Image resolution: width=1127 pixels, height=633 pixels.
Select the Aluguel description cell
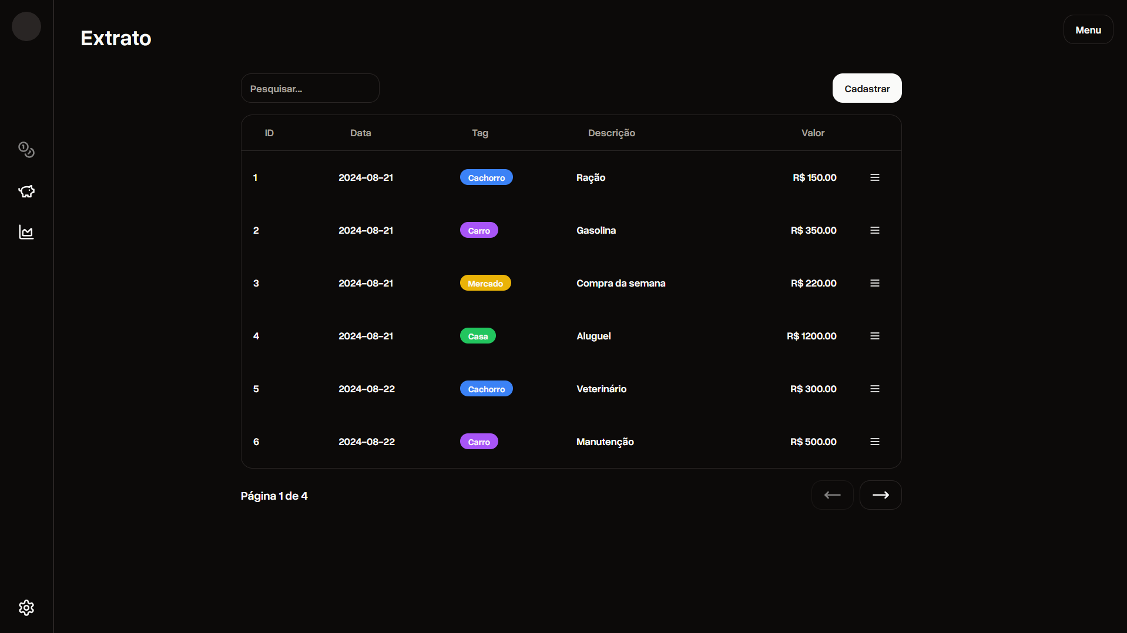coord(593,336)
